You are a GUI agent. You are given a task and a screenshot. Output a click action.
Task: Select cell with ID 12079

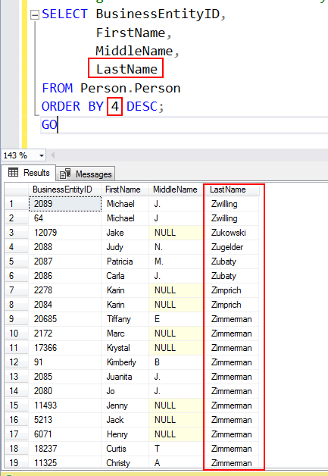coord(65,233)
